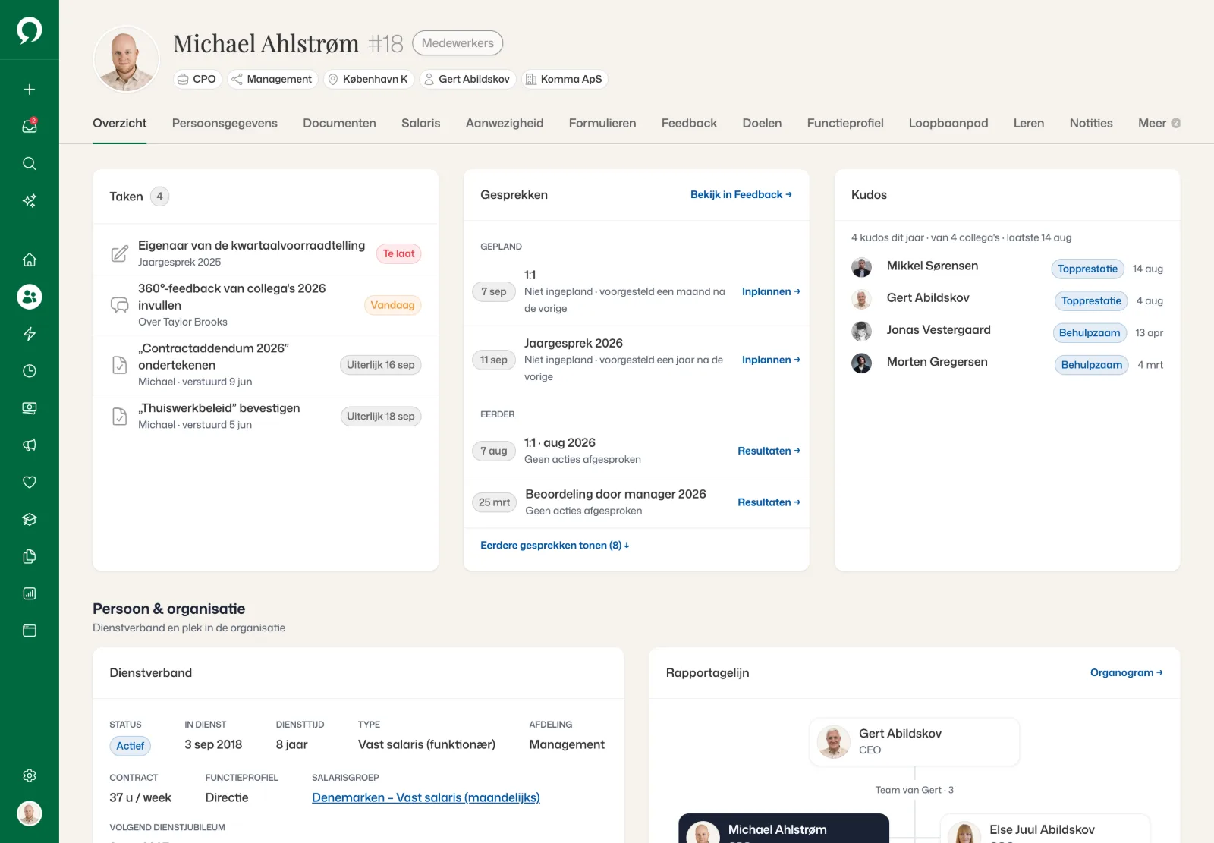
Task: Switch to the Feedback tab
Action: 689,123
